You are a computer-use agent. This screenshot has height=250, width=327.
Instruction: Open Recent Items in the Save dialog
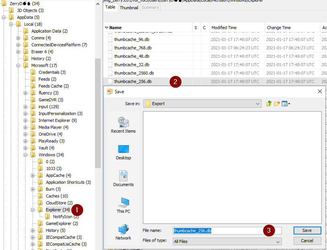click(123, 125)
